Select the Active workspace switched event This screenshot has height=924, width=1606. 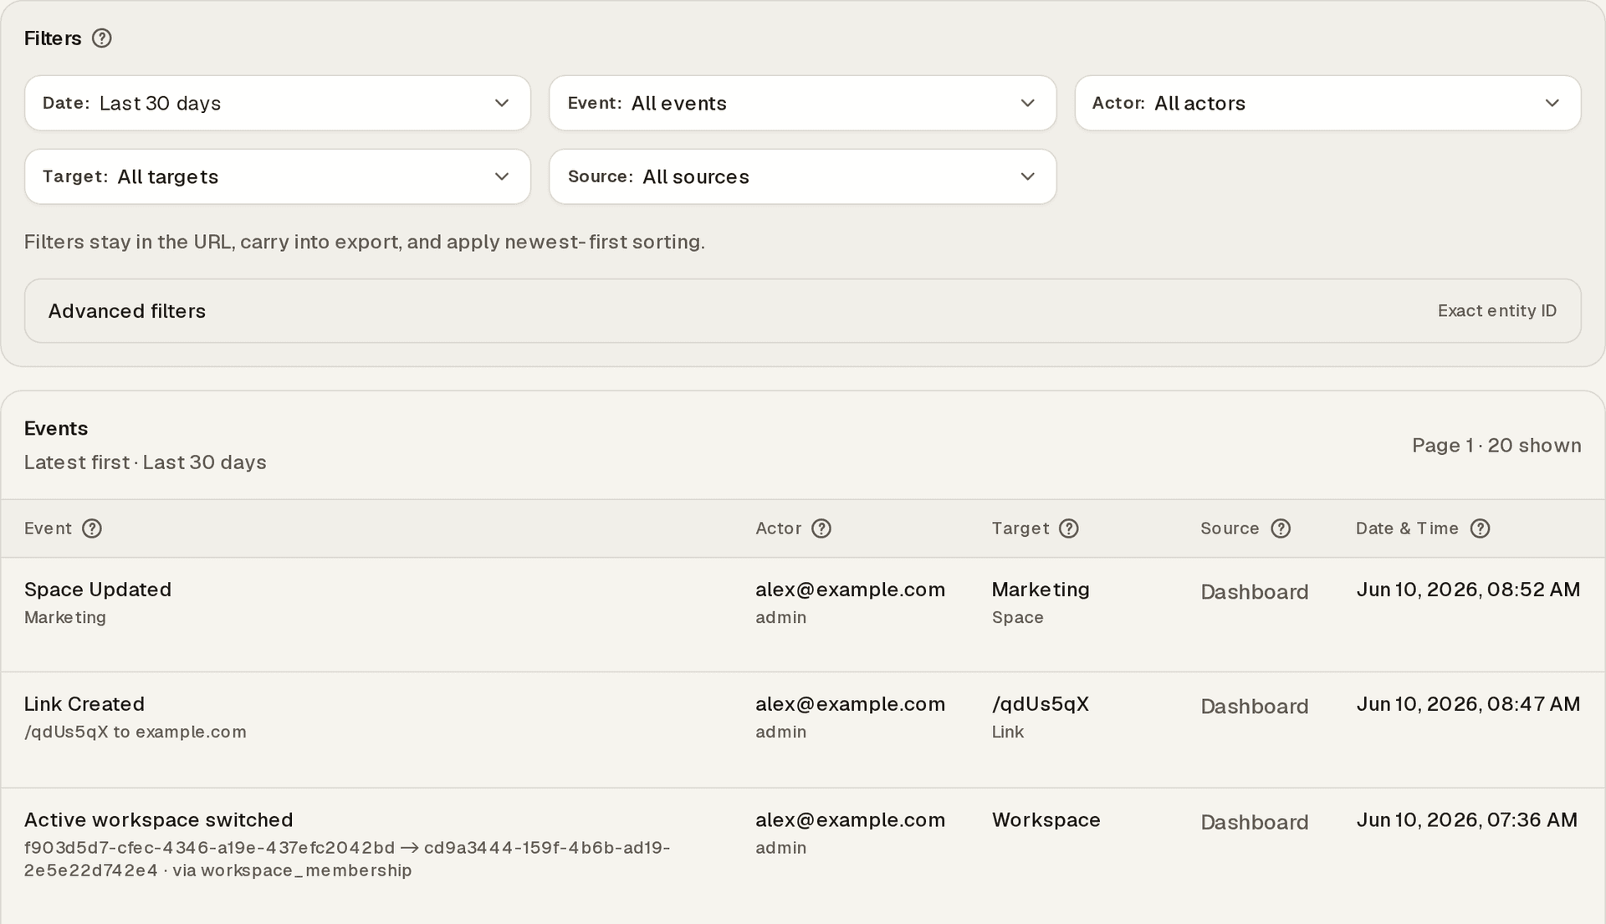(x=802, y=856)
